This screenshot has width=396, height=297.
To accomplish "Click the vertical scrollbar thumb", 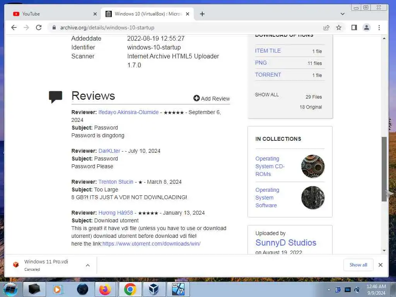I will (x=384, y=169).
